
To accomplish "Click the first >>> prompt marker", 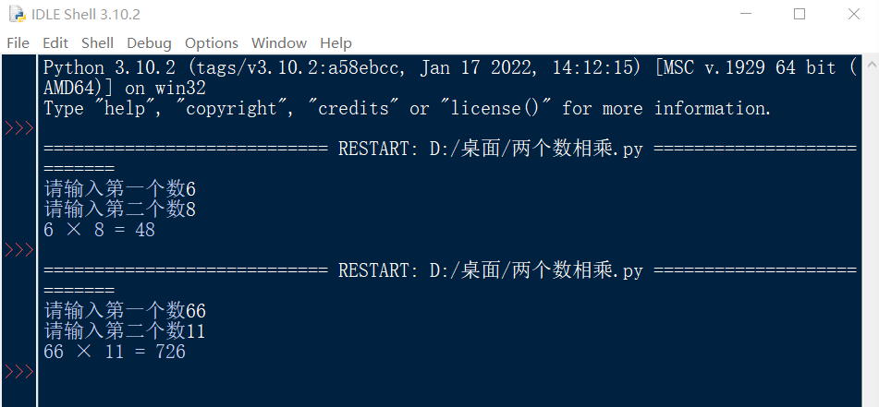I will [x=18, y=128].
